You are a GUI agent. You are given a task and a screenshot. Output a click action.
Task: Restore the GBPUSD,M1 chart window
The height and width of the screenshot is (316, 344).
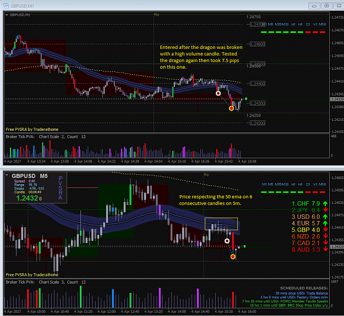point(326,5)
